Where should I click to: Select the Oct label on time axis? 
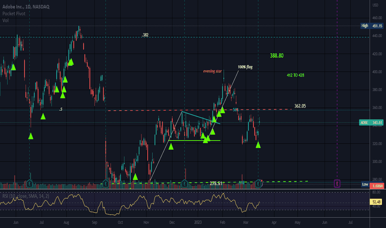click(x=120, y=222)
